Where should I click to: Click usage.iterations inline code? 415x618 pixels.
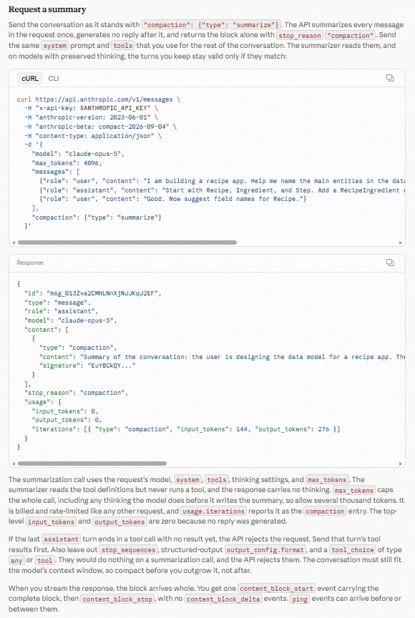pyautogui.click(x=214, y=511)
